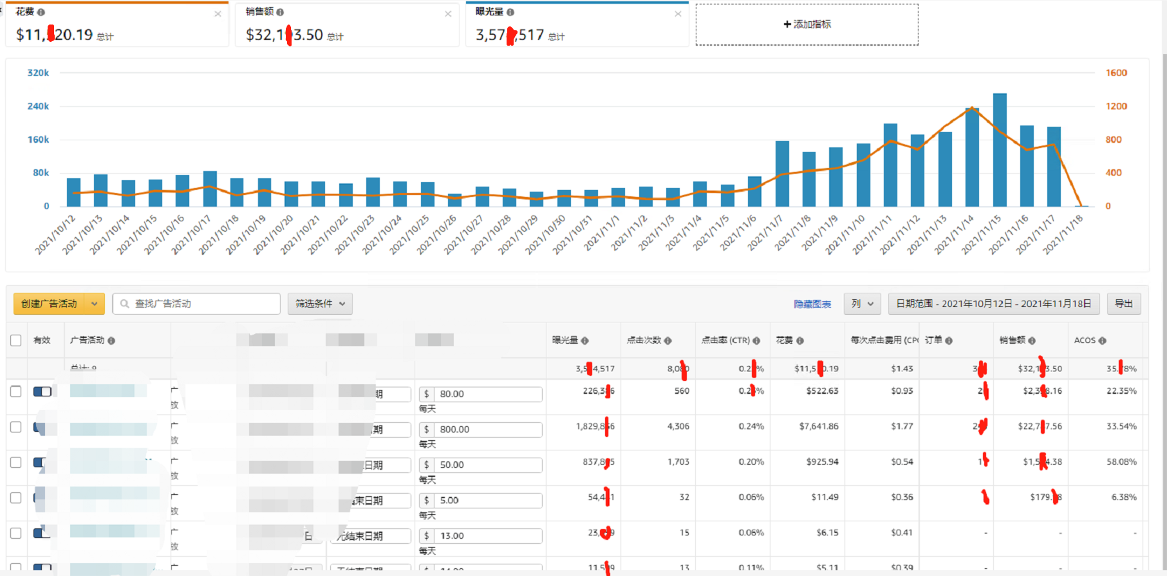Click the 2021/10/12 date label on the chart axis
Image resolution: width=1167 pixels, height=576 pixels.
(55, 234)
